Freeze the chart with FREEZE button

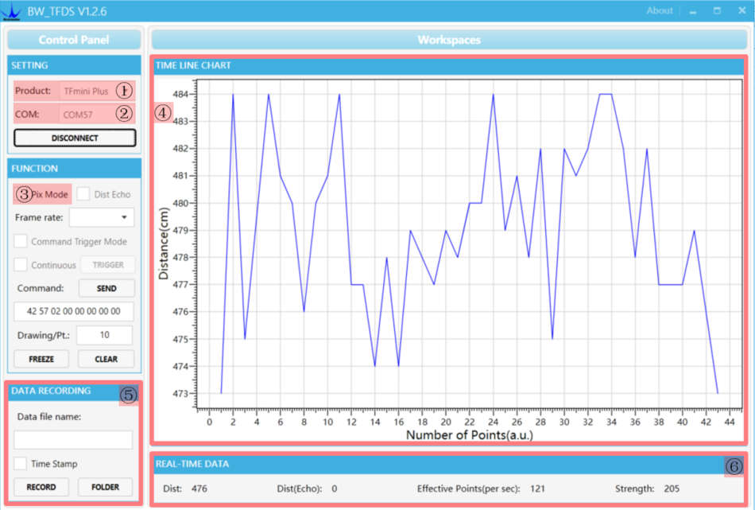(41, 359)
